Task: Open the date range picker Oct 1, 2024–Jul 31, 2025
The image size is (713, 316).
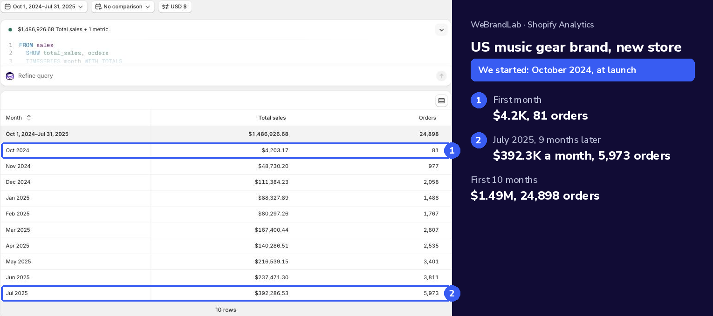Action: click(44, 7)
